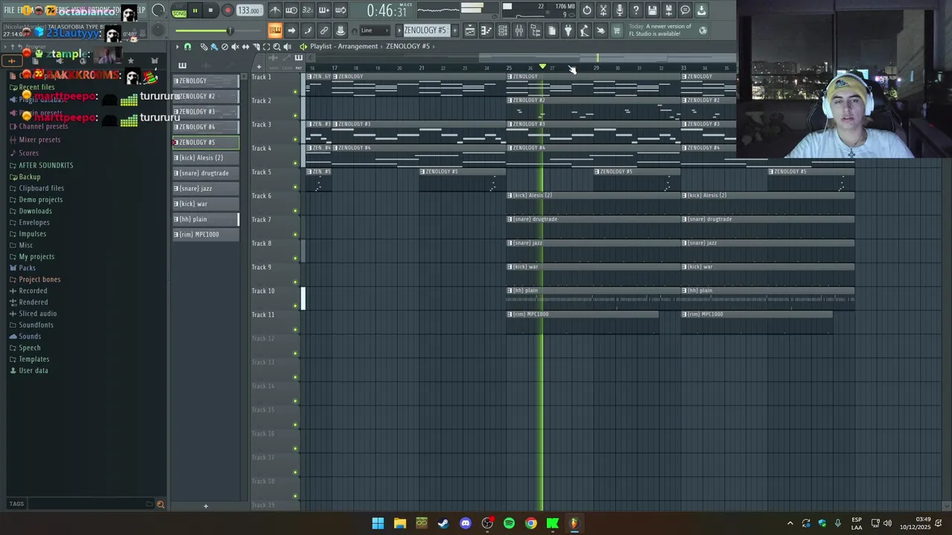This screenshot has height=535, width=952.
Task: Toggle countdown before recording
Action: [308, 10]
